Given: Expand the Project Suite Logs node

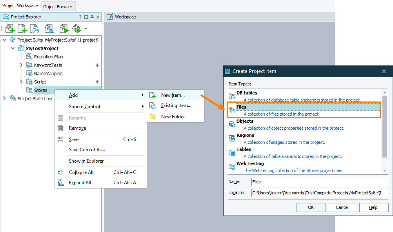Looking at the screenshot, I should (x=4, y=98).
